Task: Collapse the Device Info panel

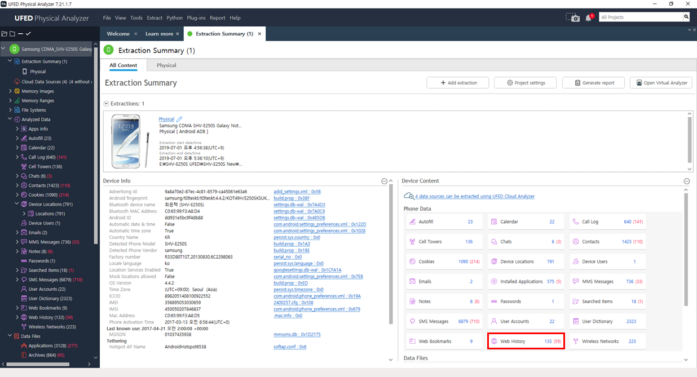Action: [x=384, y=181]
